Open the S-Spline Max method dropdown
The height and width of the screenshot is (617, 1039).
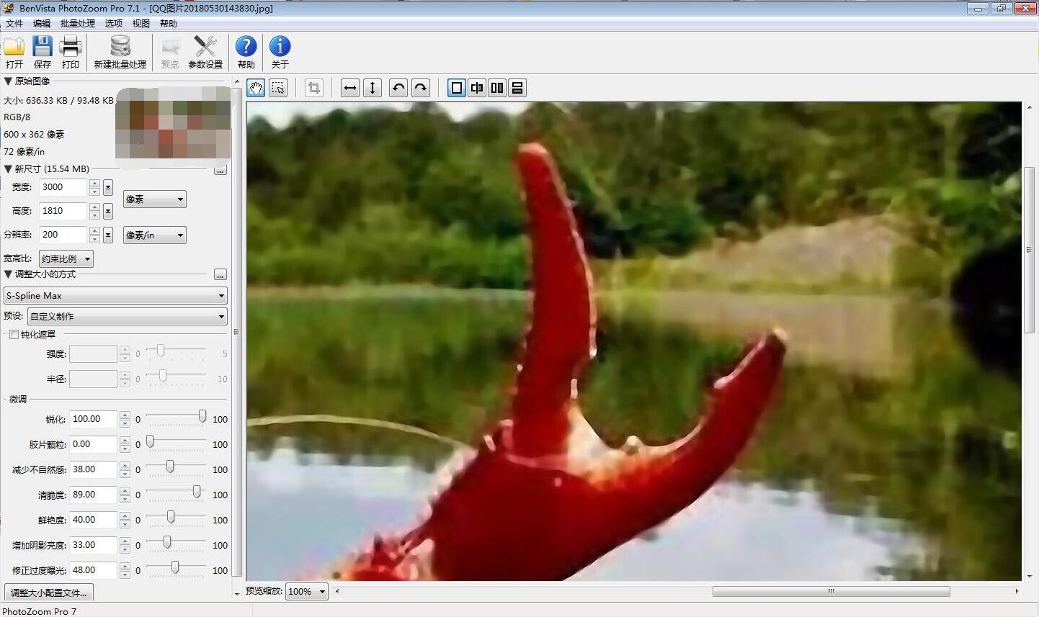pyautogui.click(x=115, y=296)
